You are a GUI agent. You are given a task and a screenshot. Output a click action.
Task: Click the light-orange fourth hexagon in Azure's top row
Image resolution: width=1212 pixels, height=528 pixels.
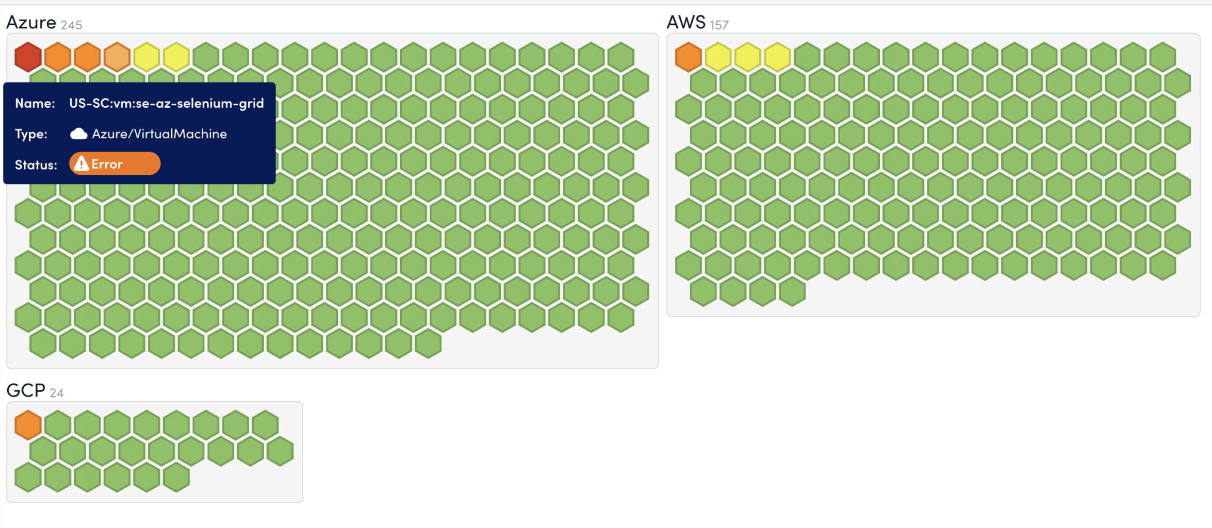117,57
